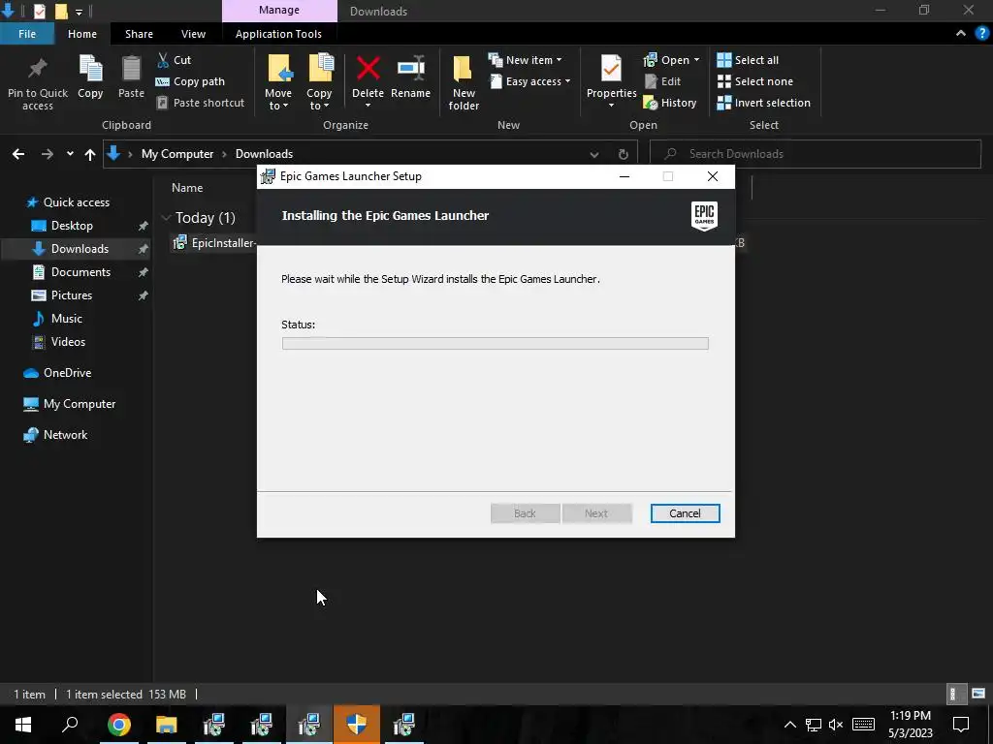The image size is (993, 744).
Task: Open File Explorer help icon
Action: click(x=982, y=34)
